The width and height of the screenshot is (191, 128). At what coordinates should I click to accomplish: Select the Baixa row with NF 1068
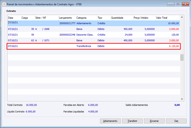pyautogui.click(x=94, y=29)
